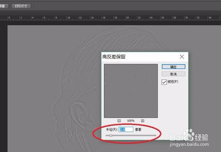Toggle the 预览(P) checkbox
Viewport: 221px width, 152px height.
click(x=164, y=82)
